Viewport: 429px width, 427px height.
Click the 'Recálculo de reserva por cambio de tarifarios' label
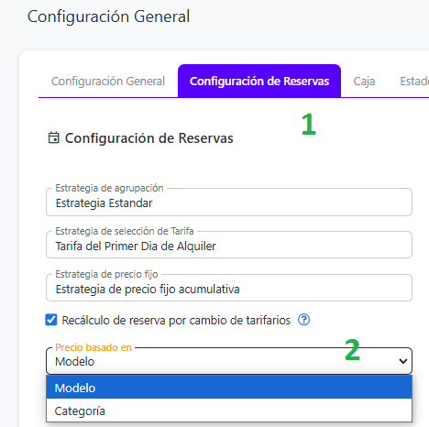click(176, 321)
